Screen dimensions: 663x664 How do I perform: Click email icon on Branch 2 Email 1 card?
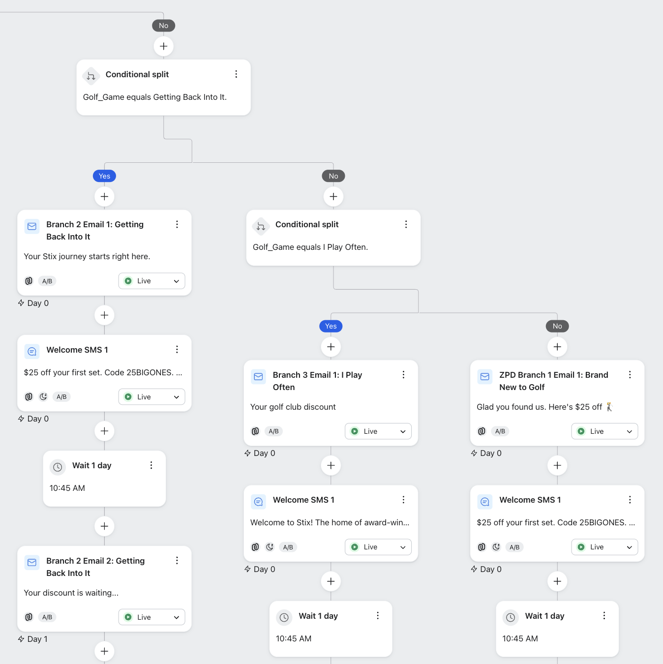tap(32, 226)
